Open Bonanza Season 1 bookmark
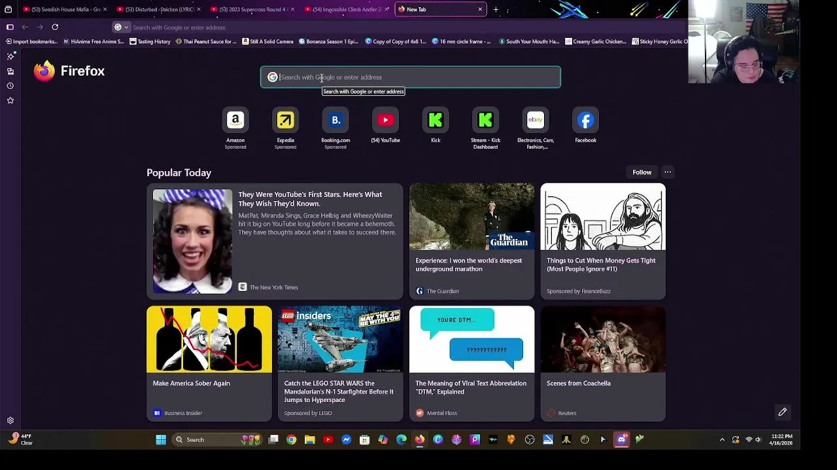Image resolution: width=837 pixels, height=470 pixels. pyautogui.click(x=328, y=42)
